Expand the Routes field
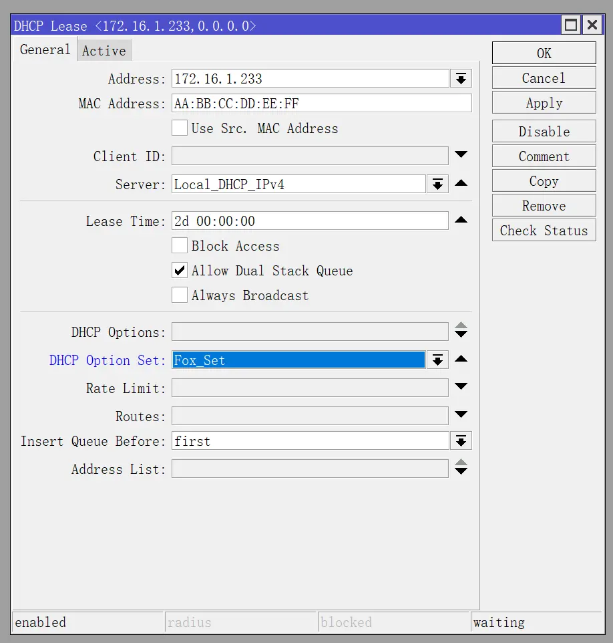 pyautogui.click(x=461, y=414)
